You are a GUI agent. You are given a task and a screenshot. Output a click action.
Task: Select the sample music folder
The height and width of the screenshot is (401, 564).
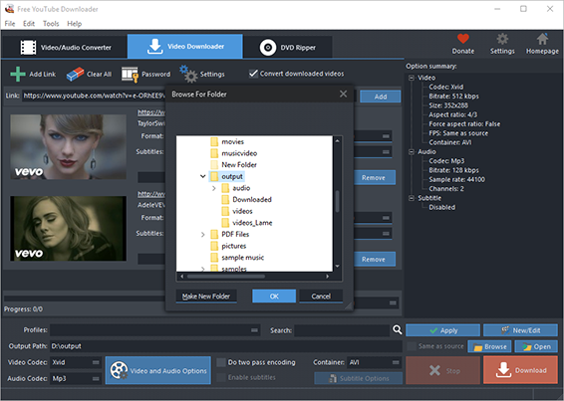[x=242, y=258]
